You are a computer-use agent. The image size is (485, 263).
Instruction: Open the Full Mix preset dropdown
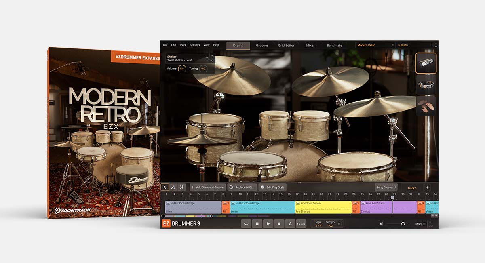[416, 45]
